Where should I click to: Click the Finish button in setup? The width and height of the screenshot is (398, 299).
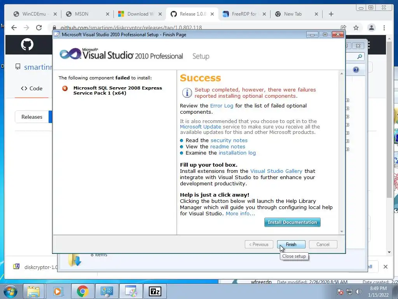291,244
